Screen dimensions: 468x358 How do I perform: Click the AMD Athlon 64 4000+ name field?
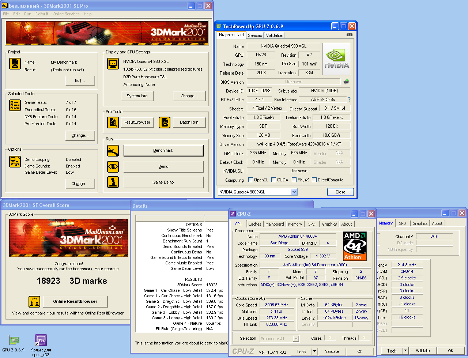tap(298, 237)
